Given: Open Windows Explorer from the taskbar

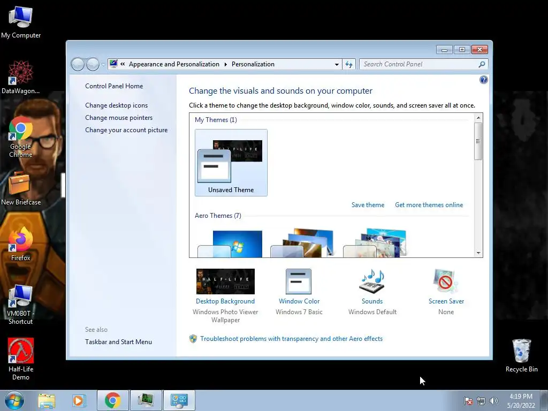Looking at the screenshot, I should click(47, 400).
